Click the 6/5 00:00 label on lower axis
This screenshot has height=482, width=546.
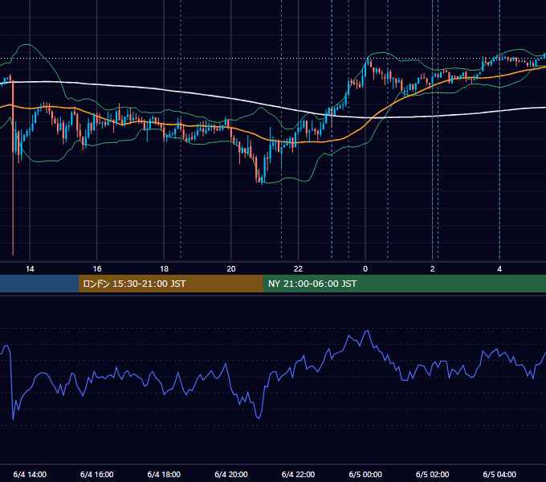pyautogui.click(x=365, y=474)
